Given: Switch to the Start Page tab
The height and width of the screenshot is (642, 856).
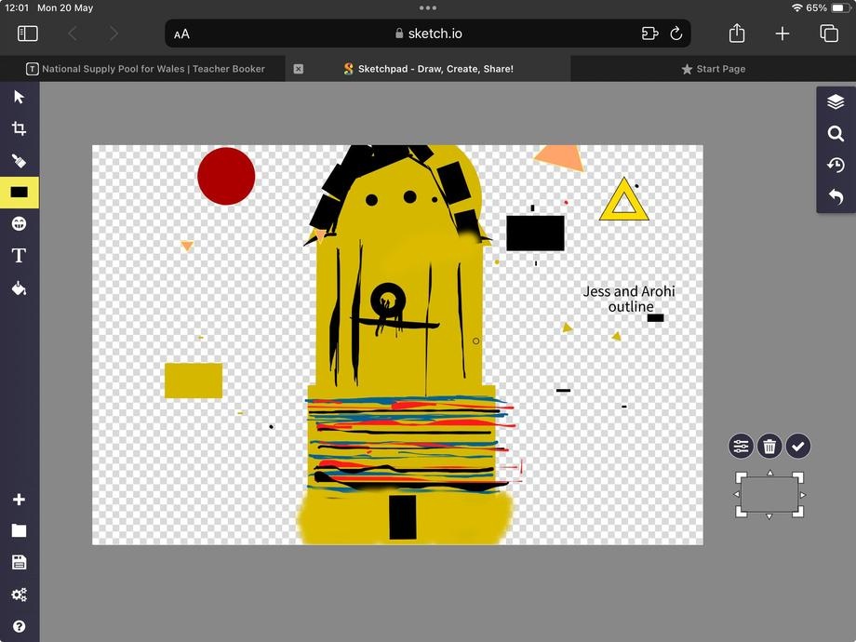Looking at the screenshot, I should 714,69.
